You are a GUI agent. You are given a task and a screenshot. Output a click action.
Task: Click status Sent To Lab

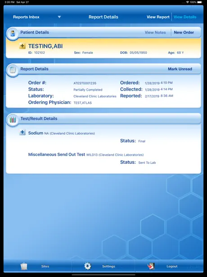(x=147, y=162)
